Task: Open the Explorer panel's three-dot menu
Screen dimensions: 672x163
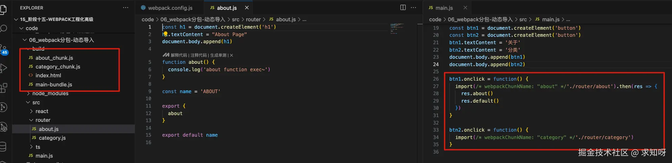Action: point(126,8)
